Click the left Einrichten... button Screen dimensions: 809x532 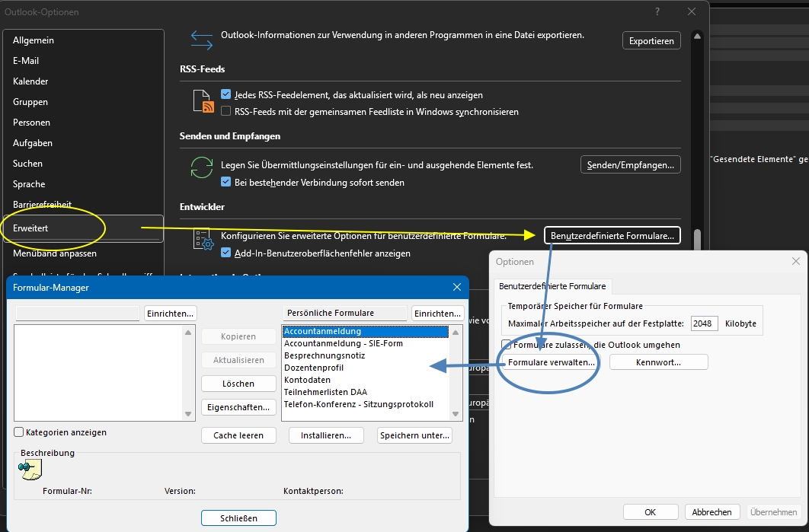click(171, 314)
